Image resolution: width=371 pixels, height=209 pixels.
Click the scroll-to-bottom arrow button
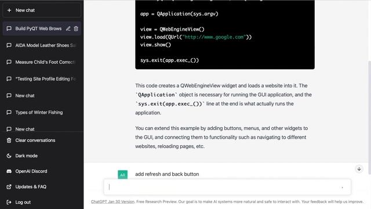(x=359, y=169)
